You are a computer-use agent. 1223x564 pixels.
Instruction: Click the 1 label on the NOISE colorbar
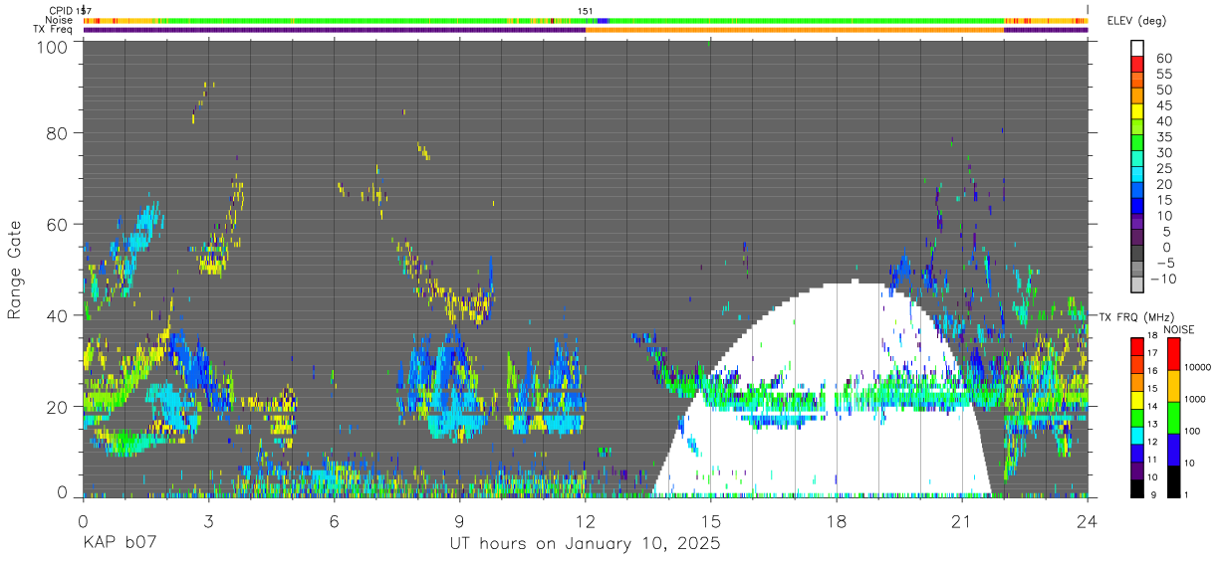[1186, 494]
